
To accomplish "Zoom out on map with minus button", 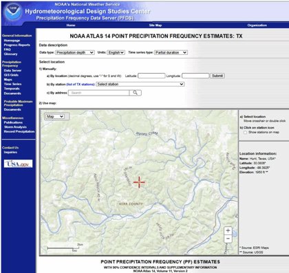I will pos(228,239).
